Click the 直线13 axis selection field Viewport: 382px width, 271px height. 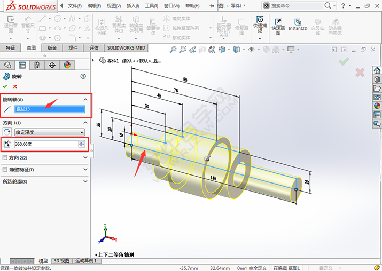(50, 109)
